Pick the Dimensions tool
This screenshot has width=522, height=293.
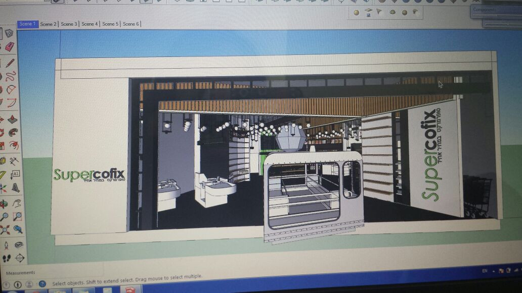point(14,161)
